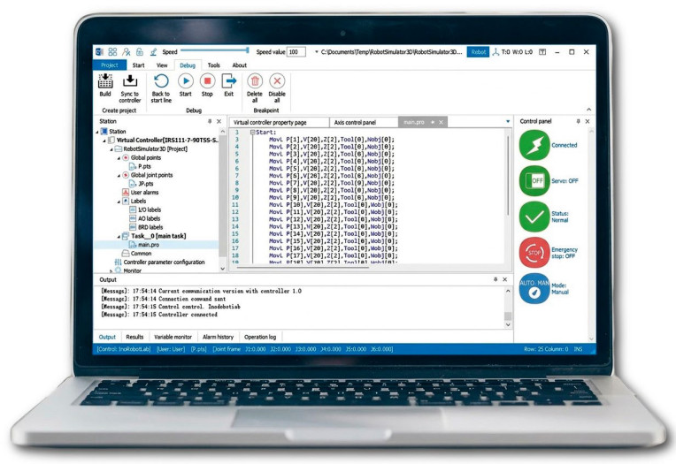Open the Tools ribbon tab
676x464 pixels.
(x=214, y=65)
